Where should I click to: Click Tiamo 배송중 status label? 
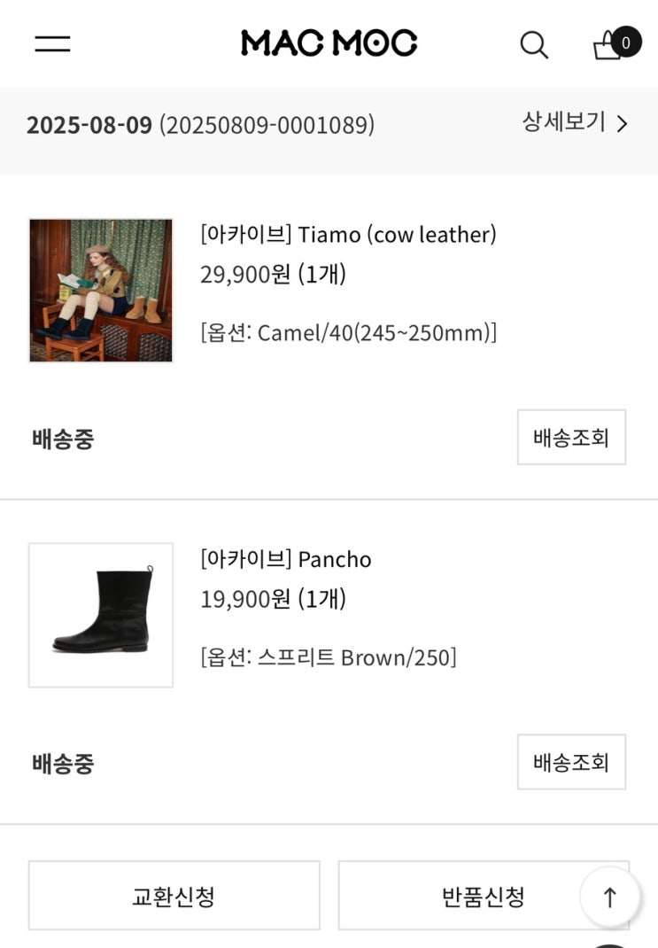point(64,439)
